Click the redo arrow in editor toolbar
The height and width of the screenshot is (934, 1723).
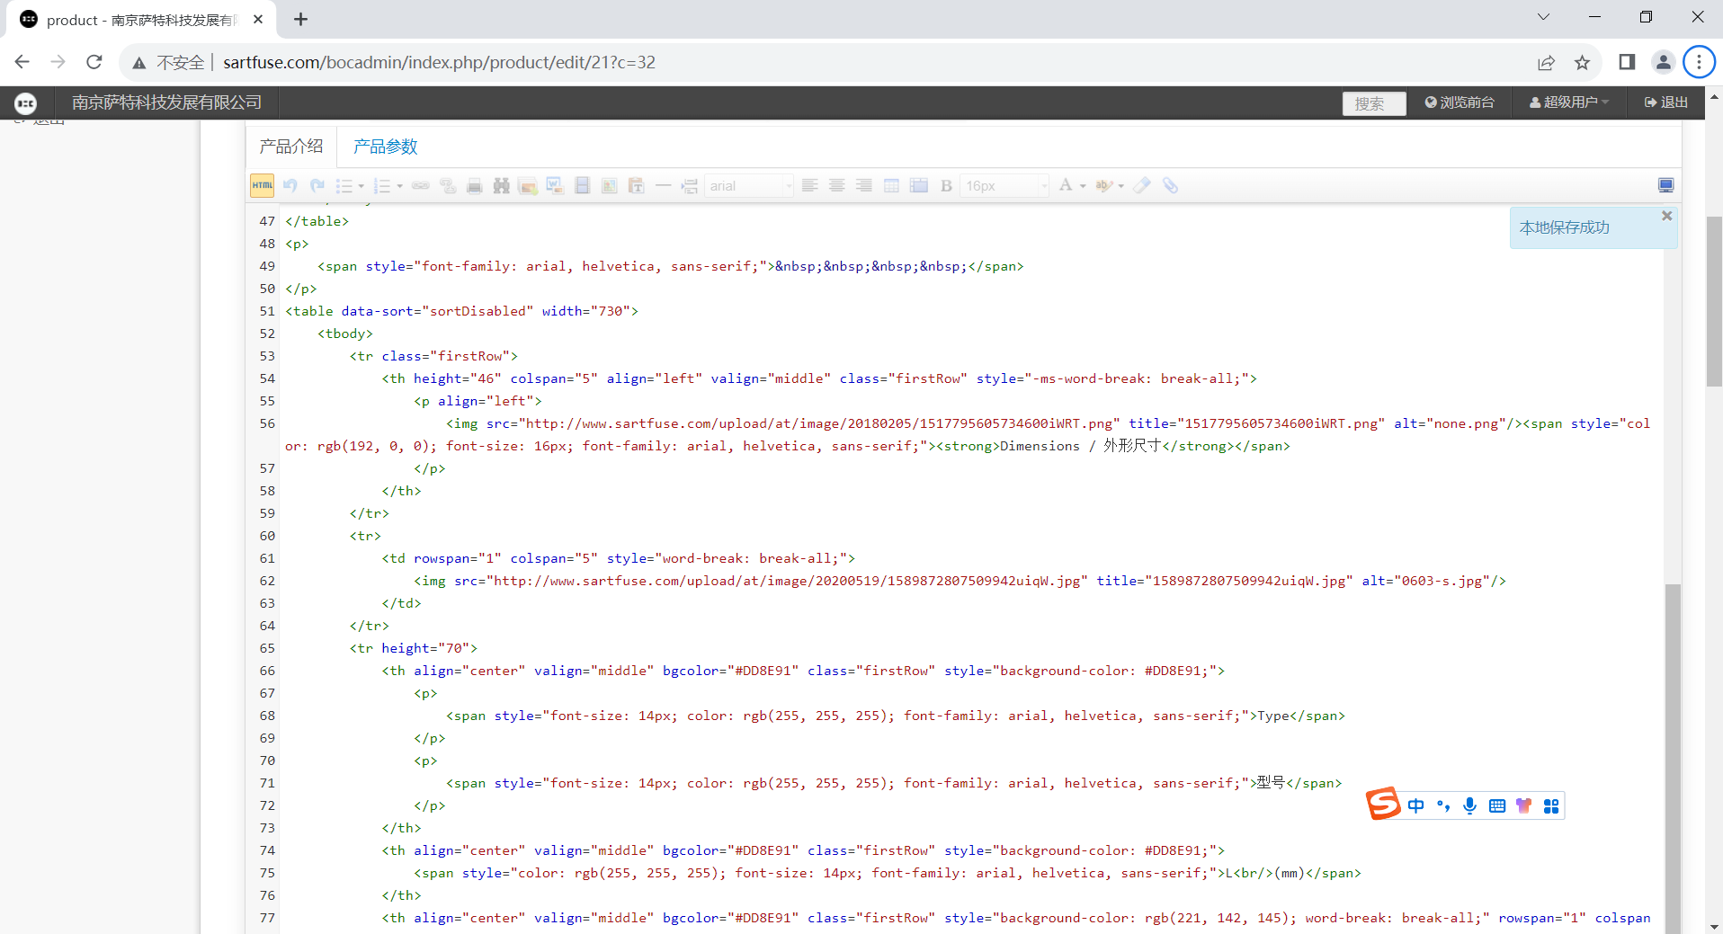coord(317,185)
